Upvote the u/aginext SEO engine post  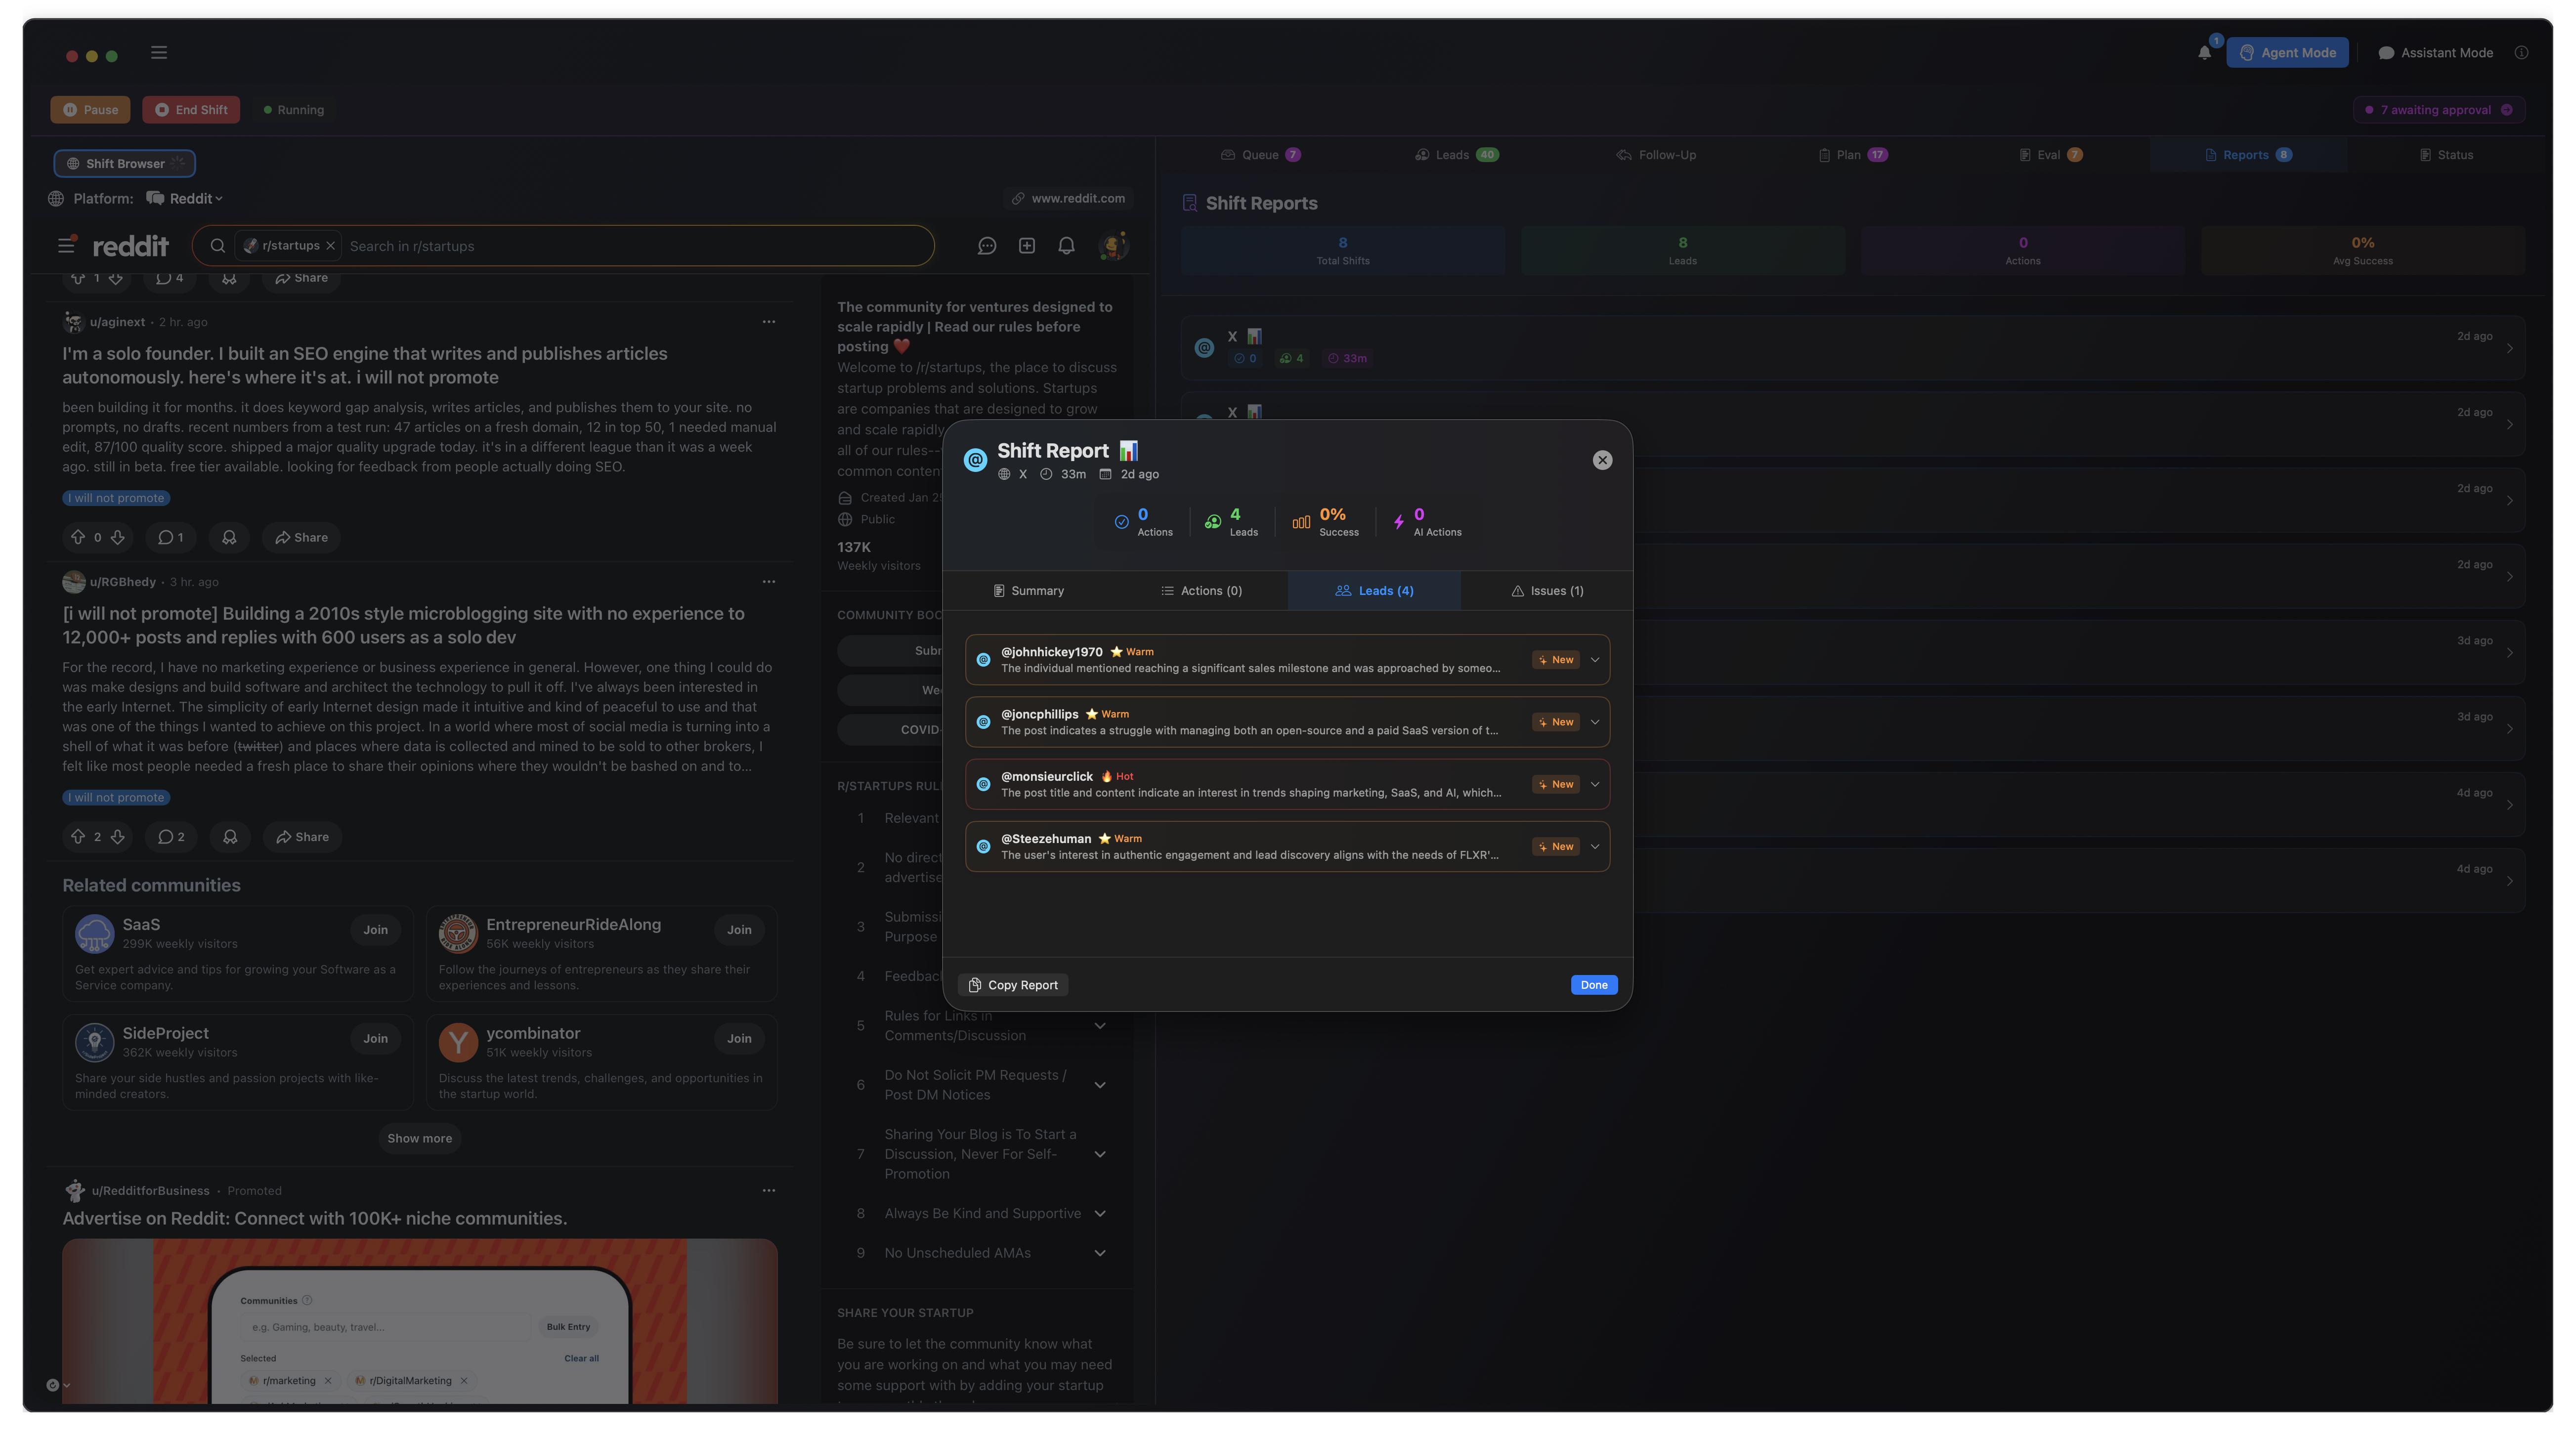(78, 537)
